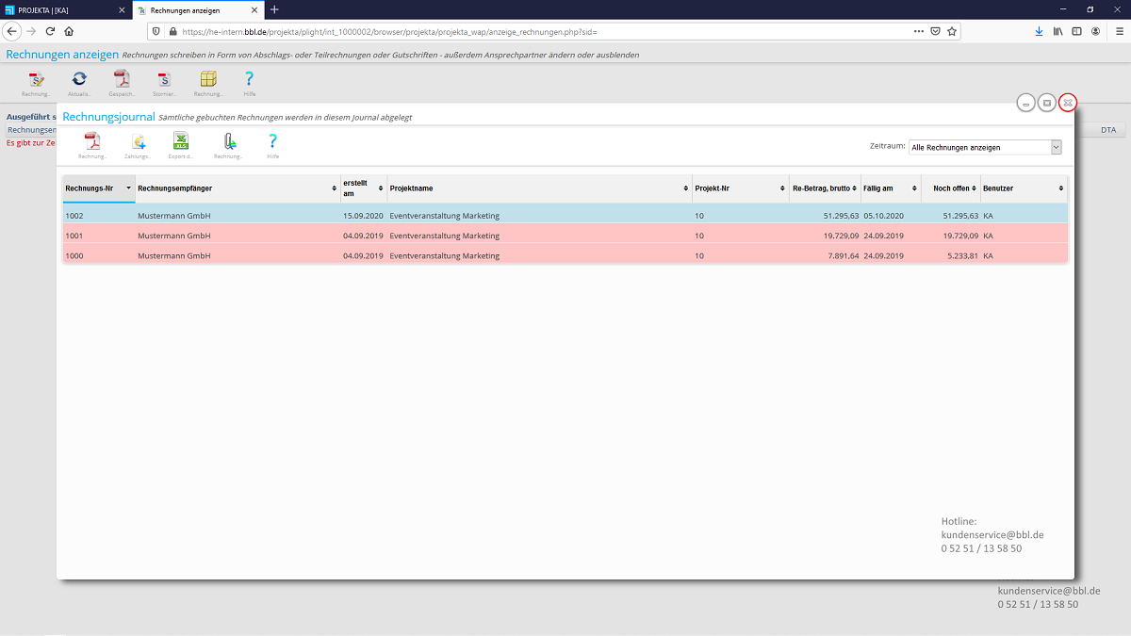Open the Firefox library icon
Image resolution: width=1131 pixels, height=636 pixels.
pos(1058,31)
